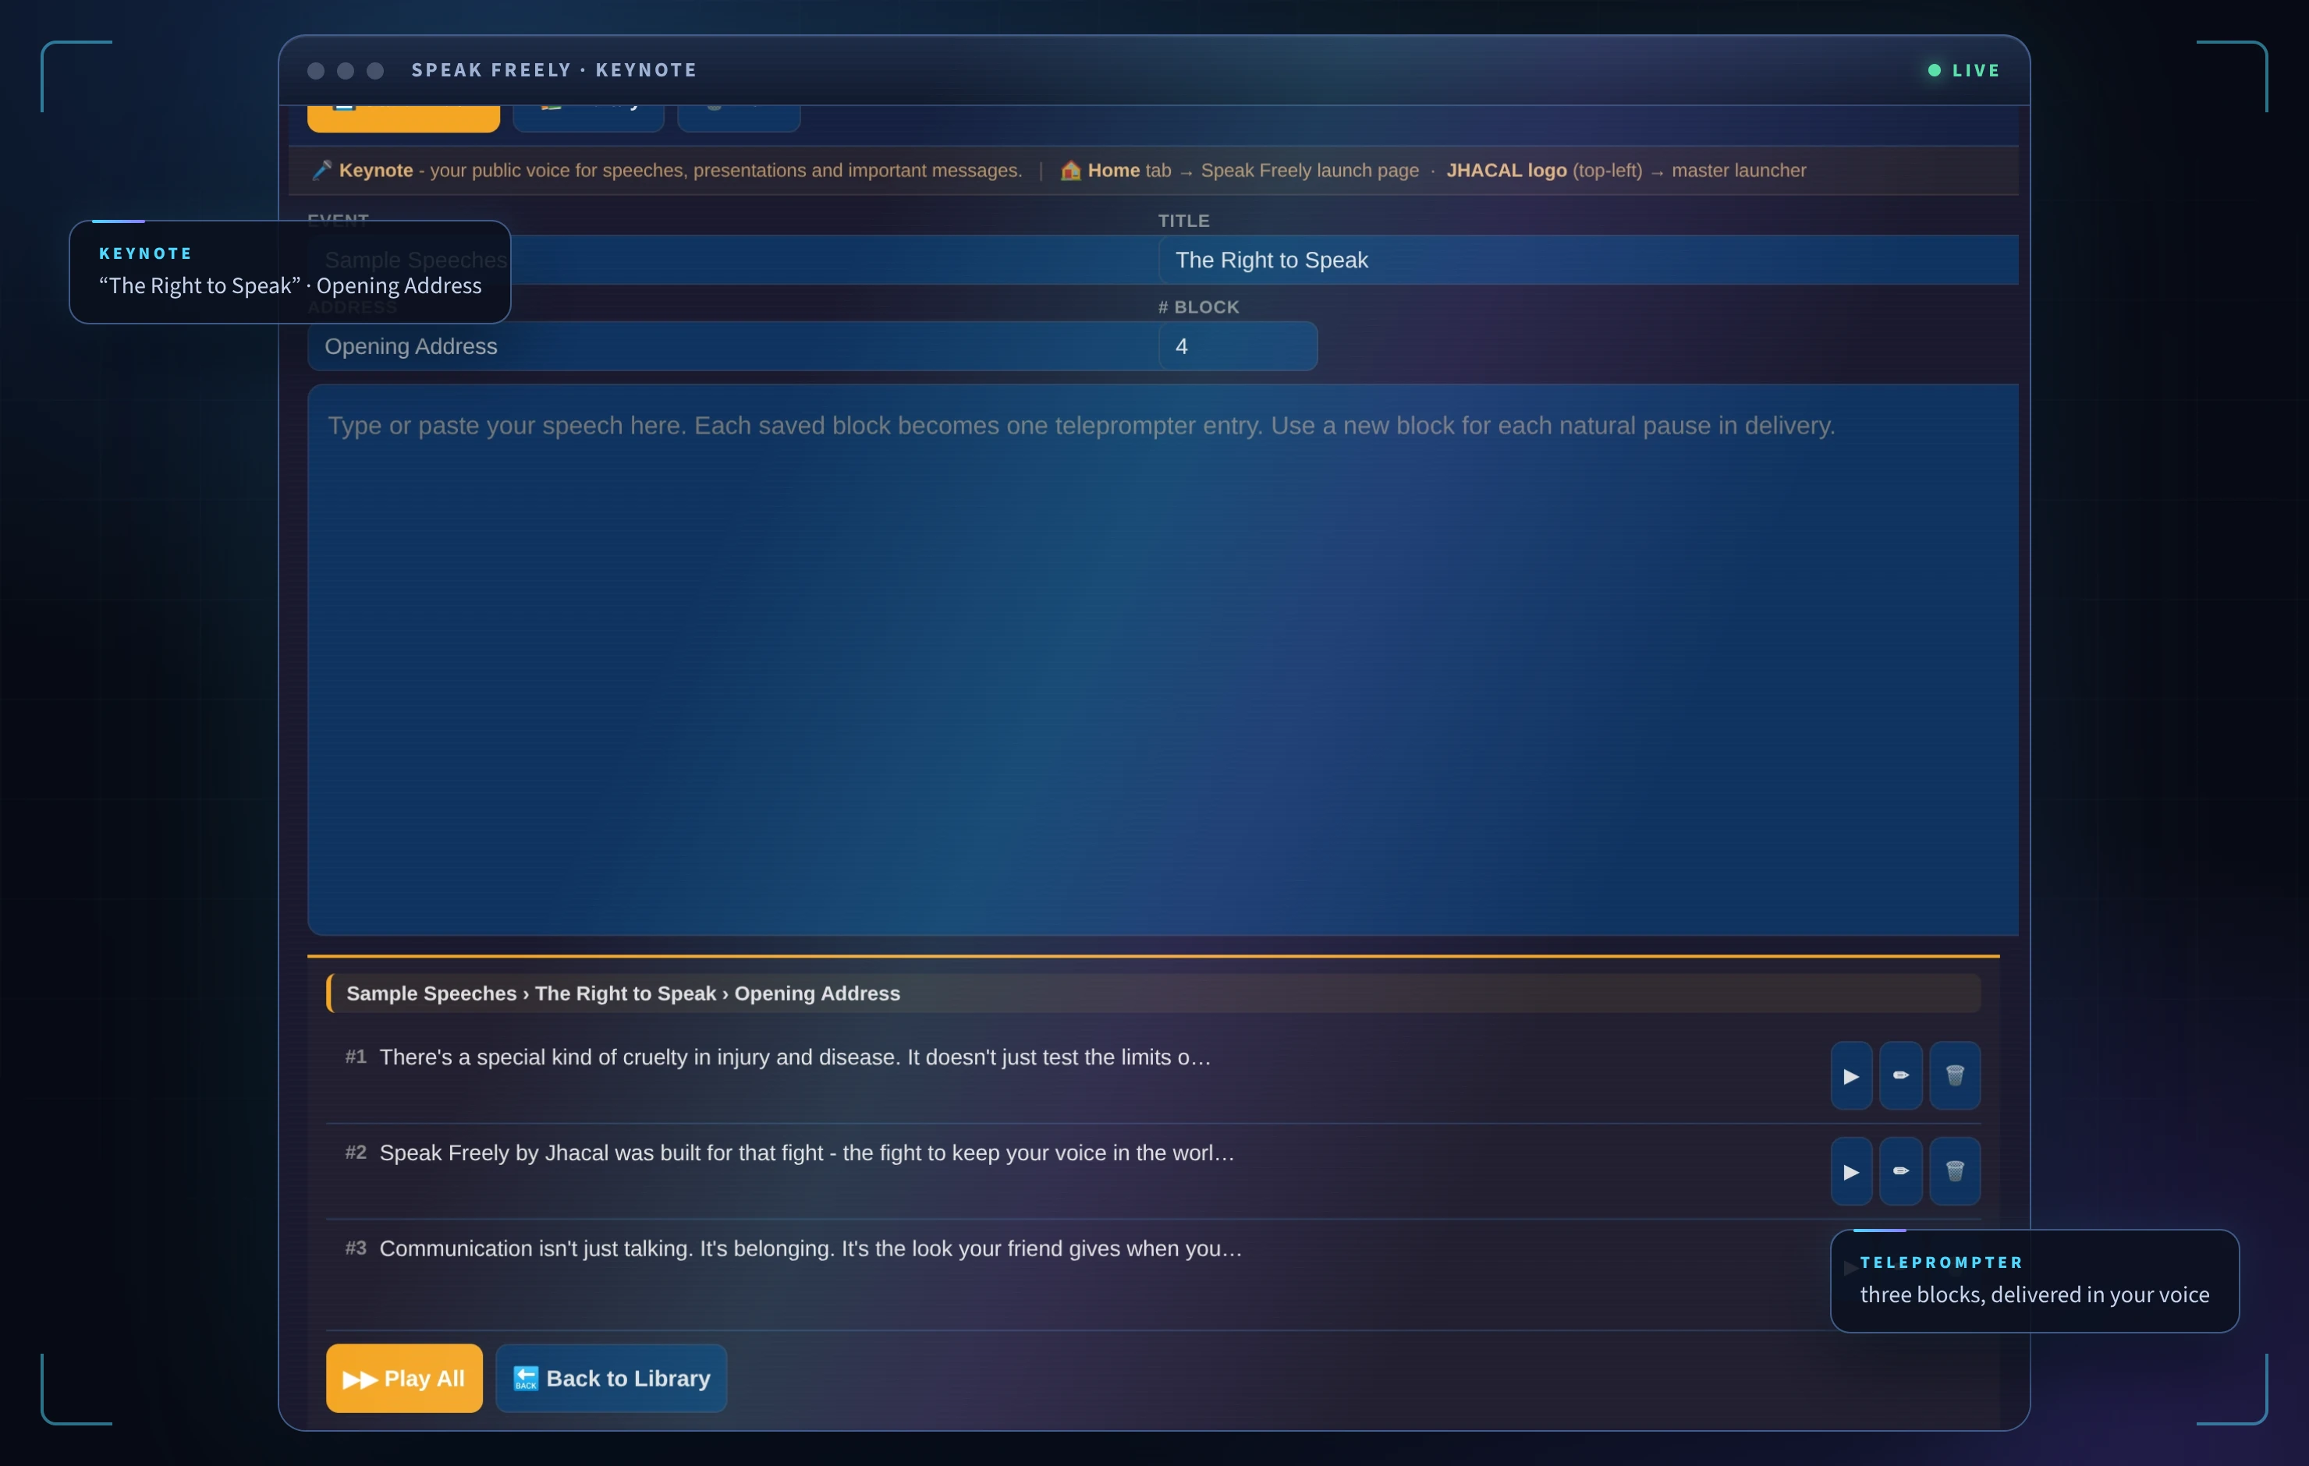This screenshot has height=1466, width=2309.
Task: Click the SPEAK FREELY · KEYNOTE window title
Action: (554, 70)
